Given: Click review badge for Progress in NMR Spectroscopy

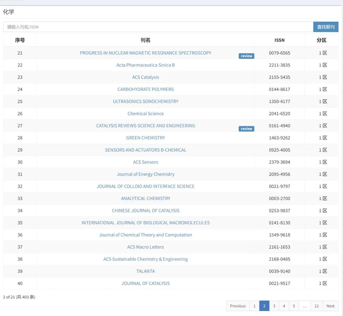Looking at the screenshot, I should (x=246, y=56).
